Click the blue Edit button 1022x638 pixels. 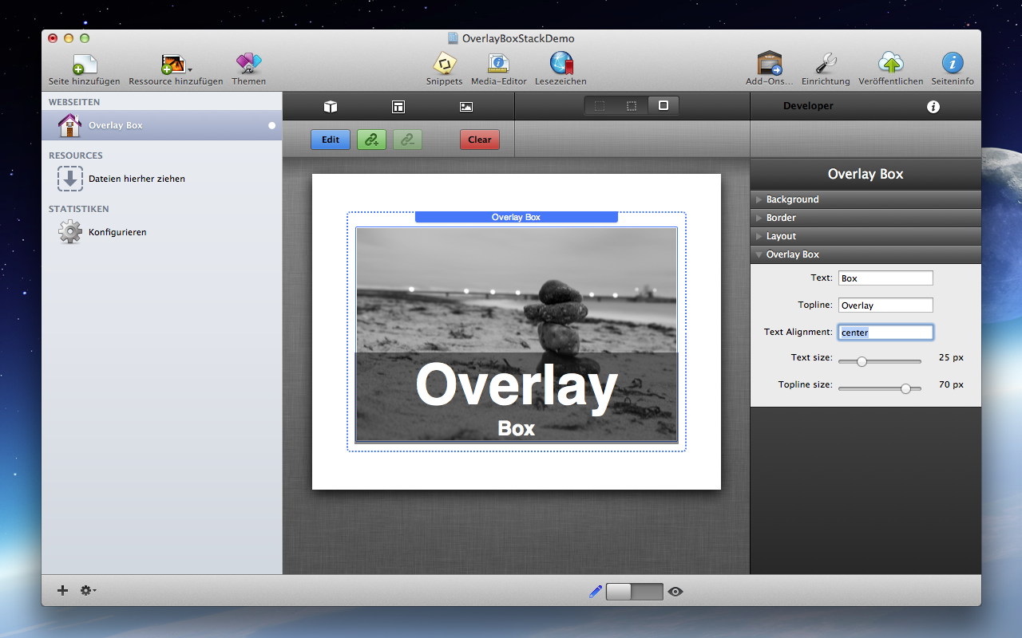(331, 140)
